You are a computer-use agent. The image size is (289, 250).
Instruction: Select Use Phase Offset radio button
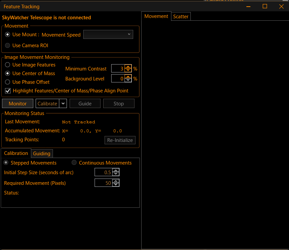click(x=8, y=82)
